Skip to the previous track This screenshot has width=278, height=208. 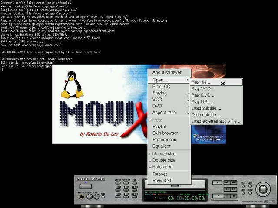point(227,182)
